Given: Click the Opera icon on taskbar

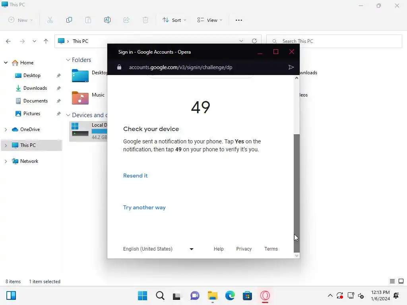Looking at the screenshot, I should (x=265, y=295).
